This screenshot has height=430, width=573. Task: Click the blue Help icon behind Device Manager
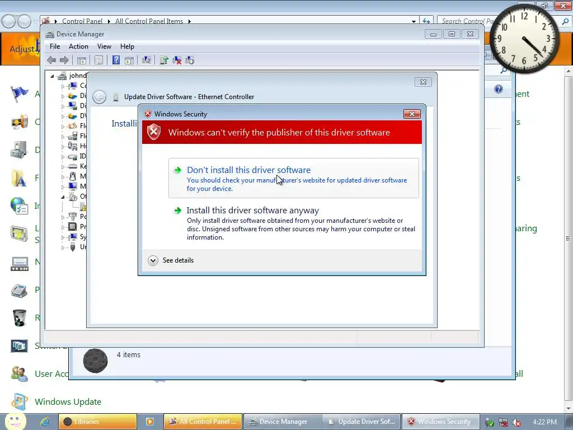[499, 89]
